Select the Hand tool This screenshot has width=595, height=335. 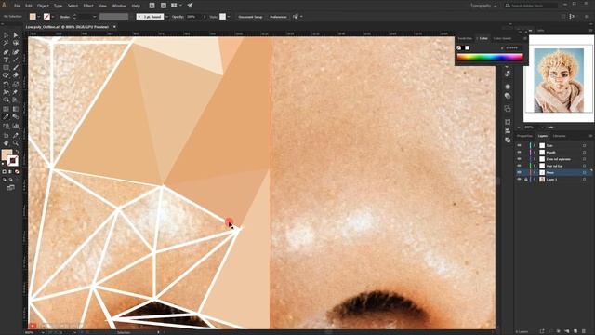point(7,142)
